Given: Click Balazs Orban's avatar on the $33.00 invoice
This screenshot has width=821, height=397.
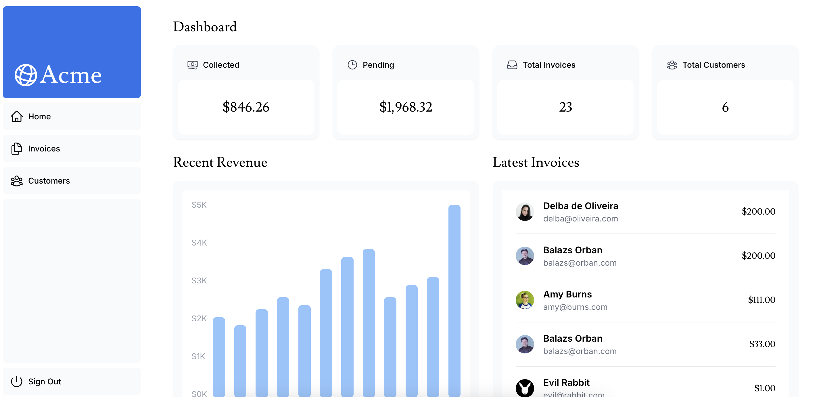Looking at the screenshot, I should point(525,344).
